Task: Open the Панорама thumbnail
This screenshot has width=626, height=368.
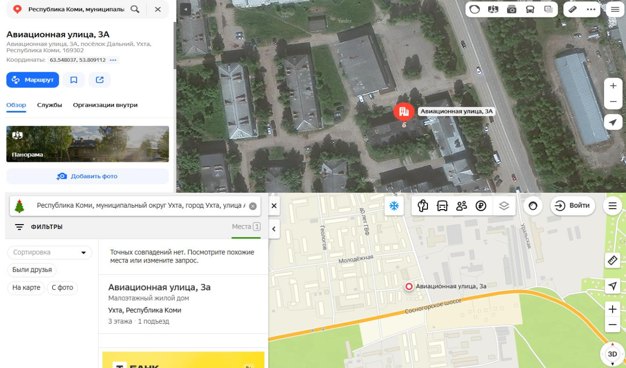Action: (x=88, y=144)
